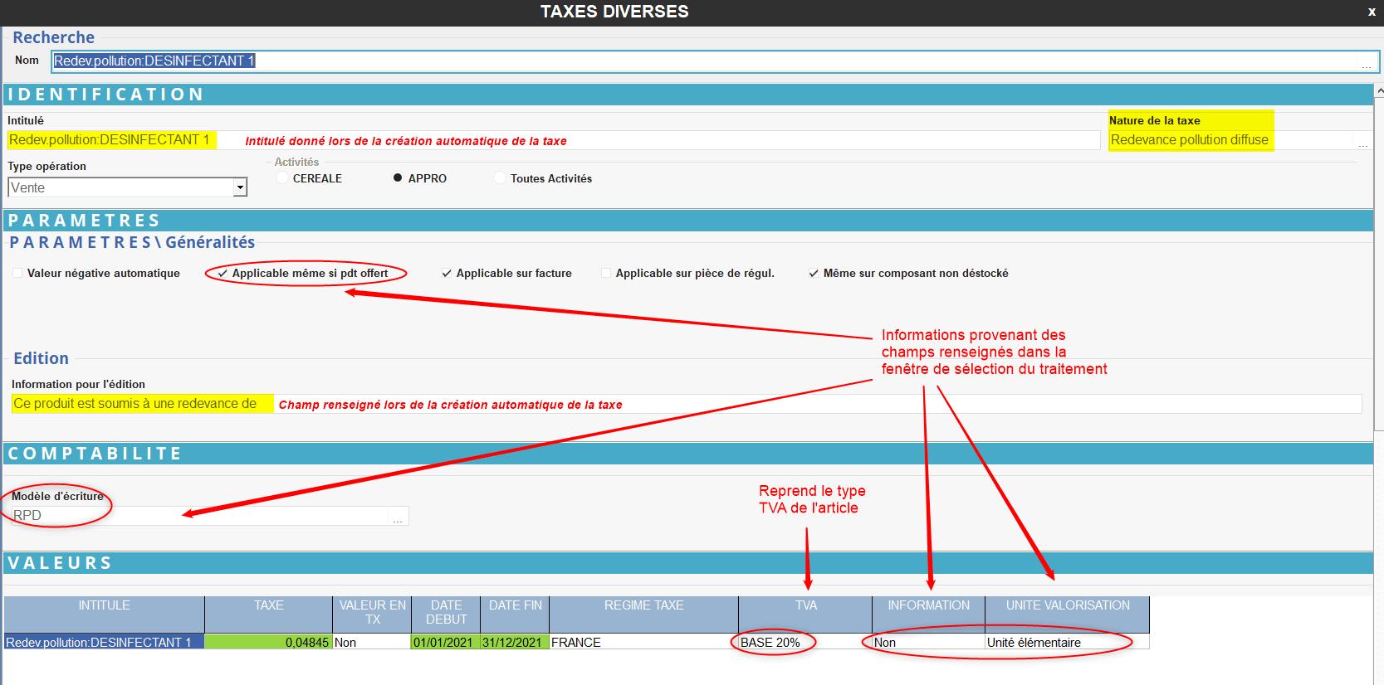
Task: Expand the Type opération dropdown
Action: [240, 187]
